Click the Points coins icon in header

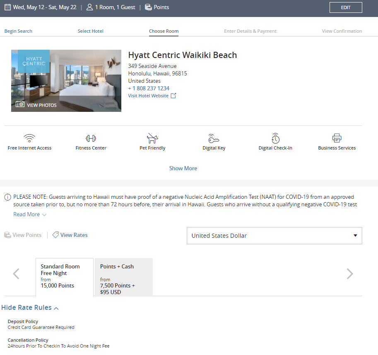coord(148,7)
